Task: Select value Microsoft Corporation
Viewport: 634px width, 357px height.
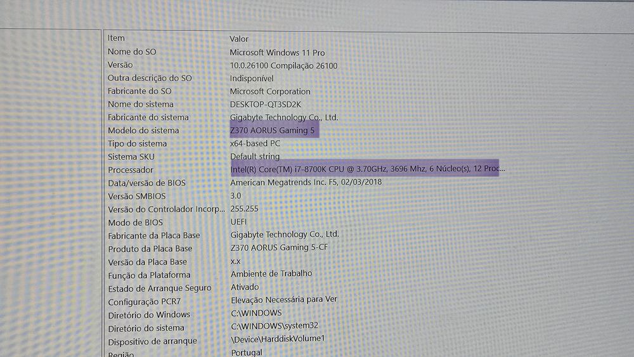Action: [270, 91]
